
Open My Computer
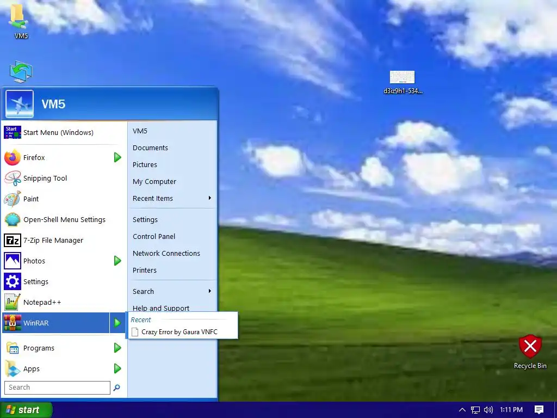(x=172, y=182)
